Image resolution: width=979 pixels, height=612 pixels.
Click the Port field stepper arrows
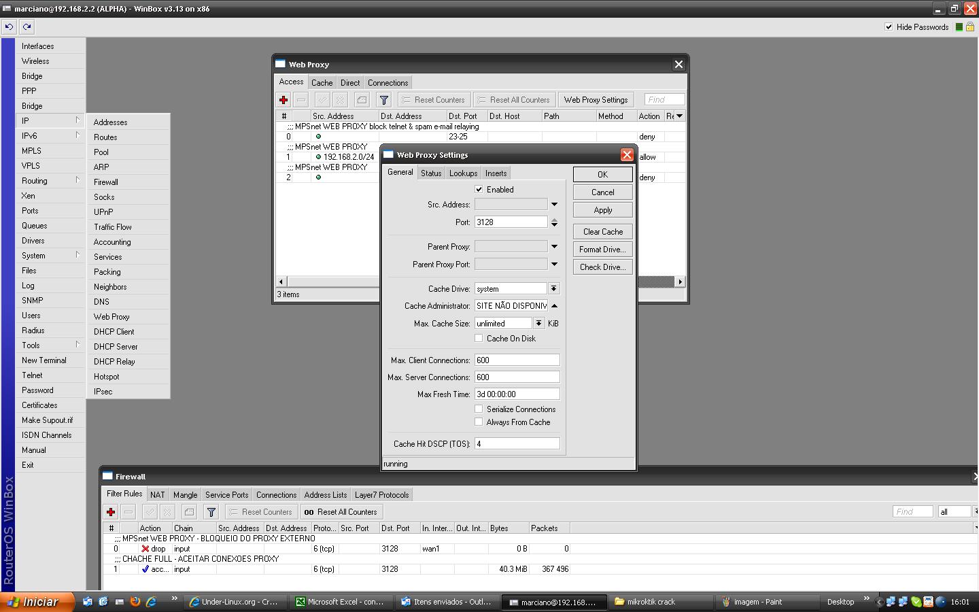pos(554,222)
